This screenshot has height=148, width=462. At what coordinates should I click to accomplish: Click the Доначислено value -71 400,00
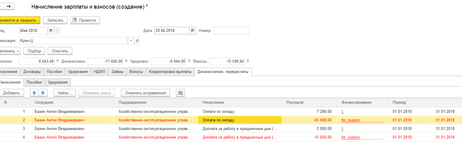point(105,61)
